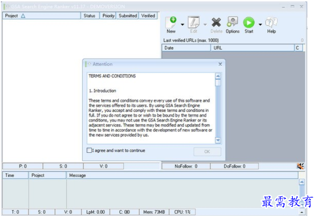Sort by the Submitted column header
This screenshot has width=317, height=216.
(128, 15)
